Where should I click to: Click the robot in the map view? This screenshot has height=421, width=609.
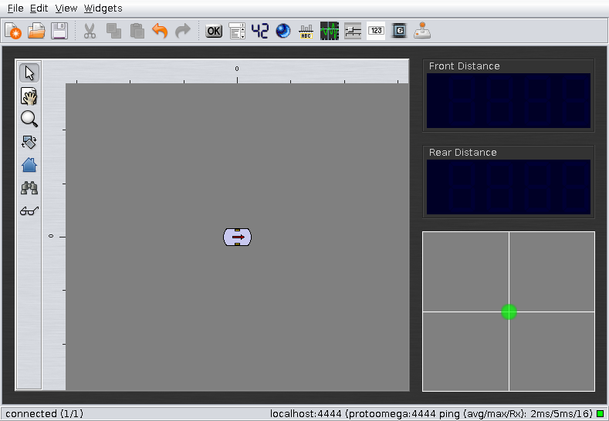pos(237,237)
